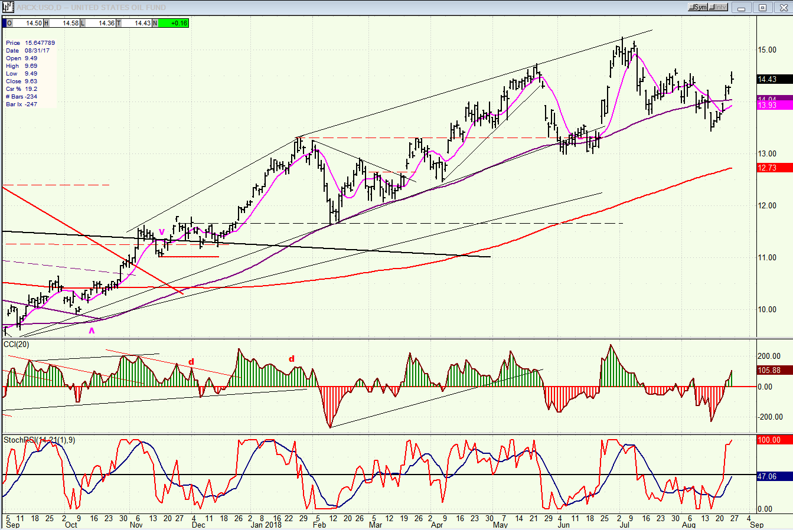
Task: Click the magenta 13.93 moving average tag
Action: pos(774,106)
